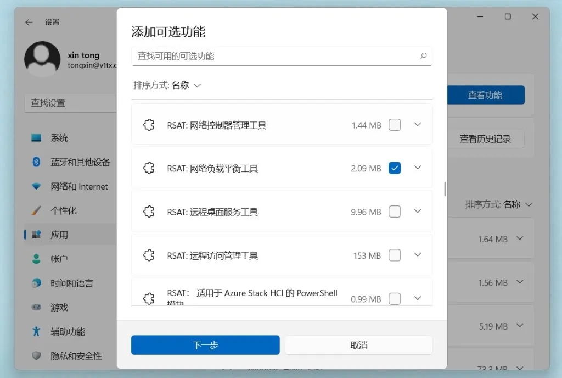The height and width of the screenshot is (378, 562).
Task: Expand the RSAT: 远程桌面服务工具 details chevron
Action: pos(418,211)
